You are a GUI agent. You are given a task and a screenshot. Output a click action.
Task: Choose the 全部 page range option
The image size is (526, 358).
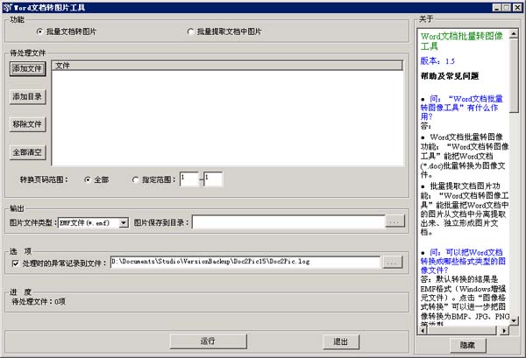coord(88,179)
